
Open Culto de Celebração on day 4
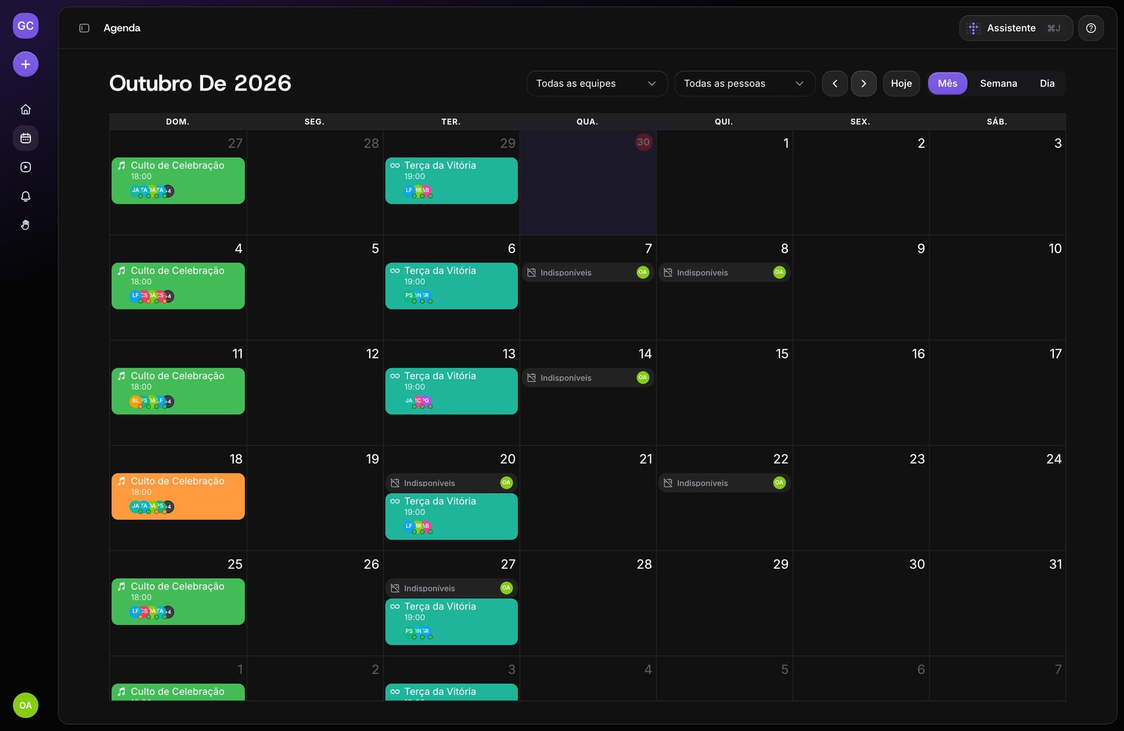[x=178, y=286]
